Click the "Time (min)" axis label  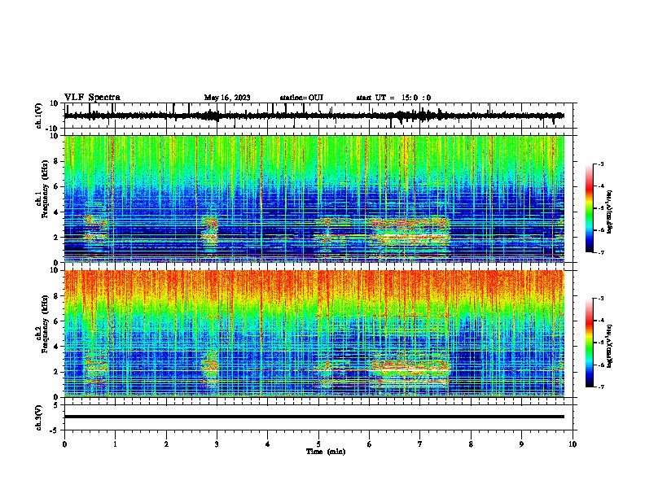point(326,452)
